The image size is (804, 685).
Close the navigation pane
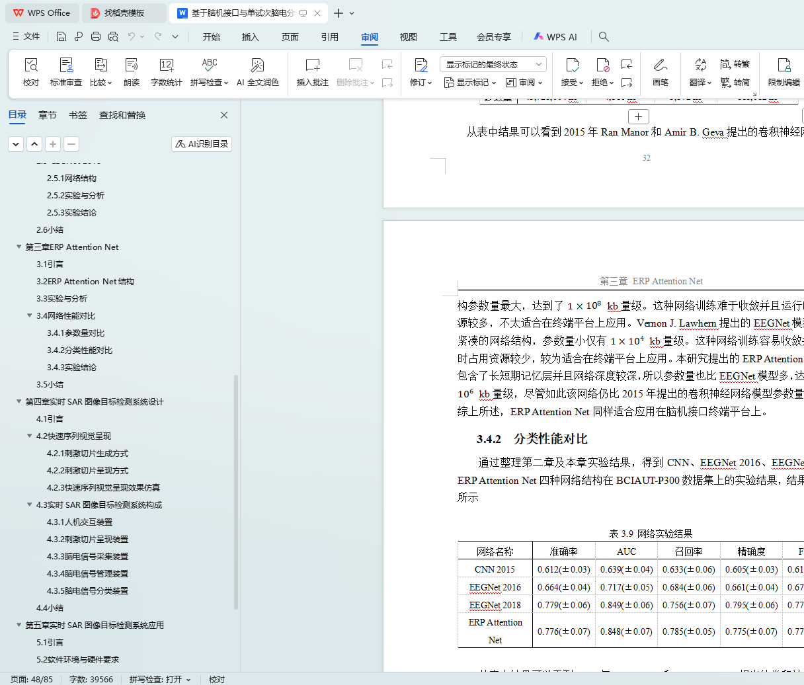(x=224, y=115)
